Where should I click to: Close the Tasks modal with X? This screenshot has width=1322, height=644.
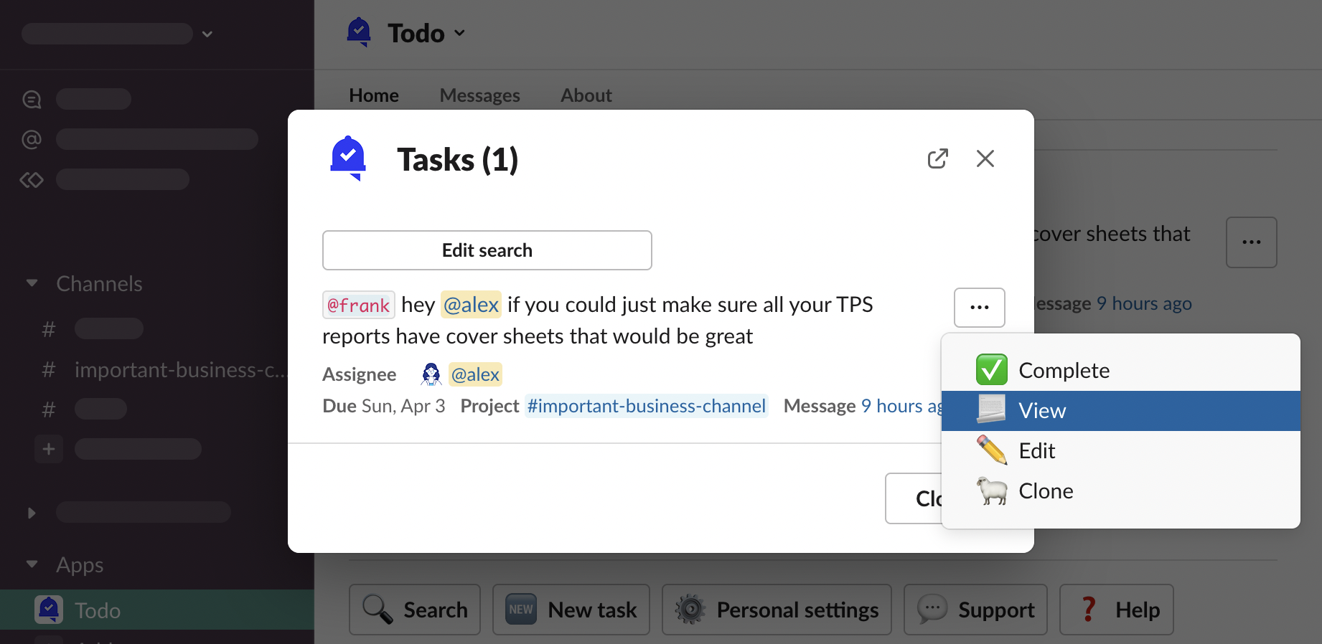(985, 158)
